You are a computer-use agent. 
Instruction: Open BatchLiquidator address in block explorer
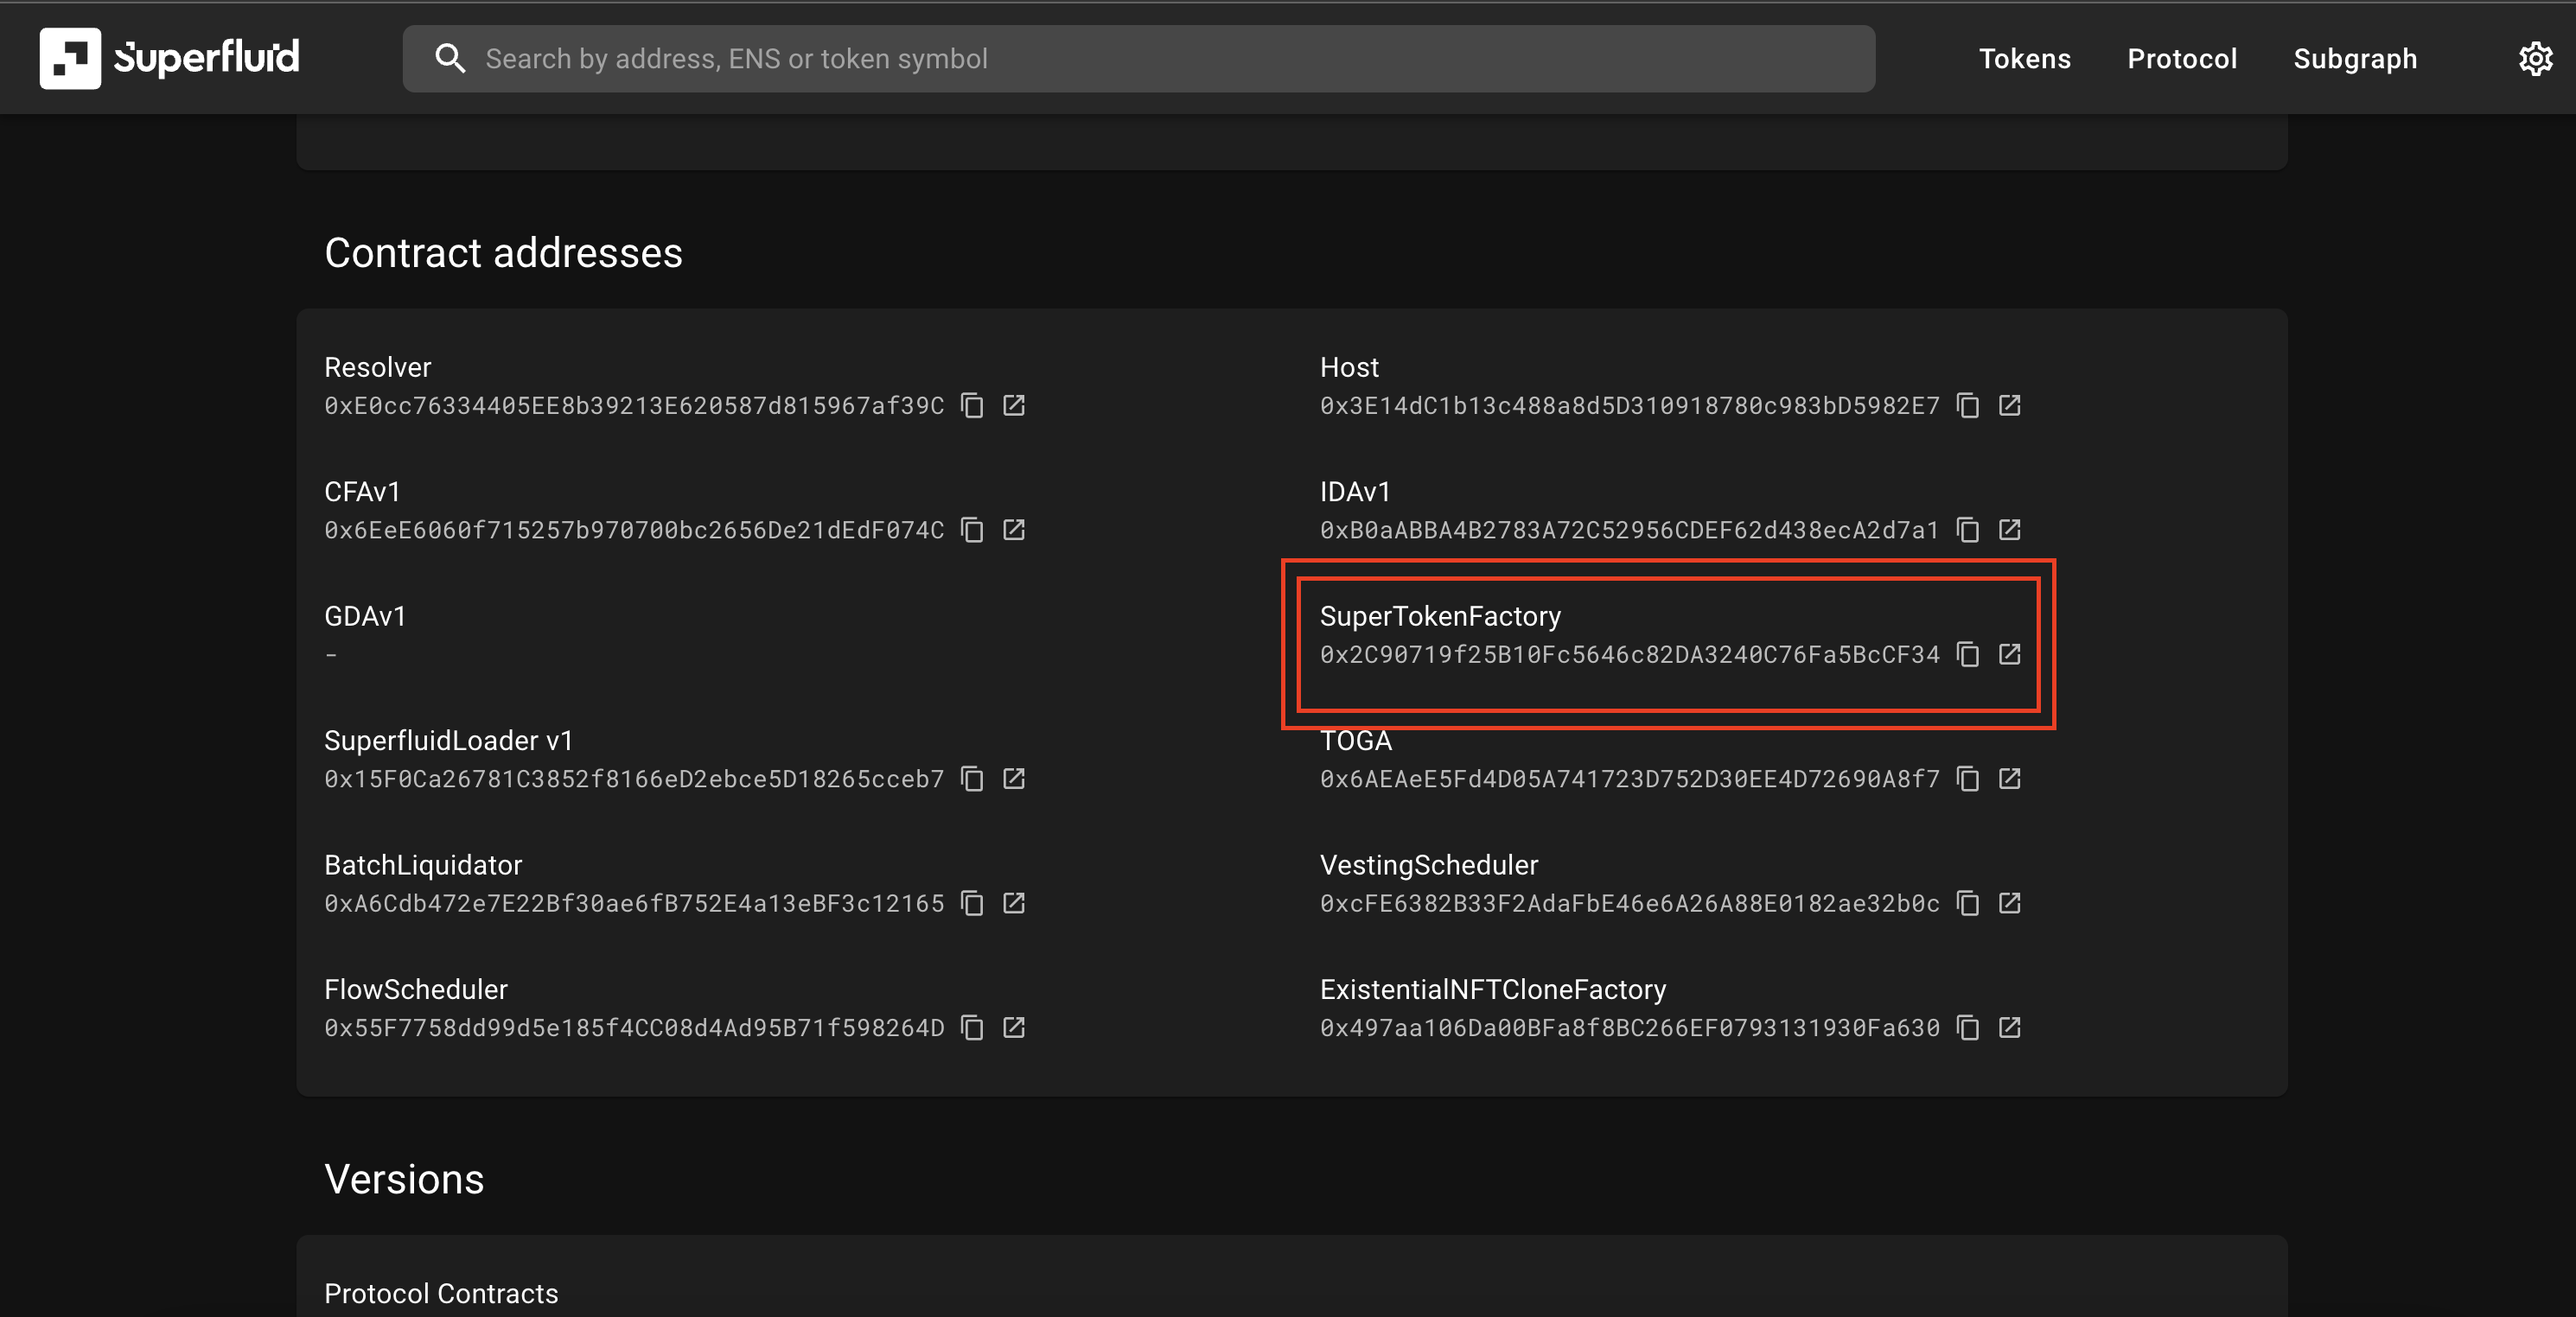click(x=1014, y=903)
